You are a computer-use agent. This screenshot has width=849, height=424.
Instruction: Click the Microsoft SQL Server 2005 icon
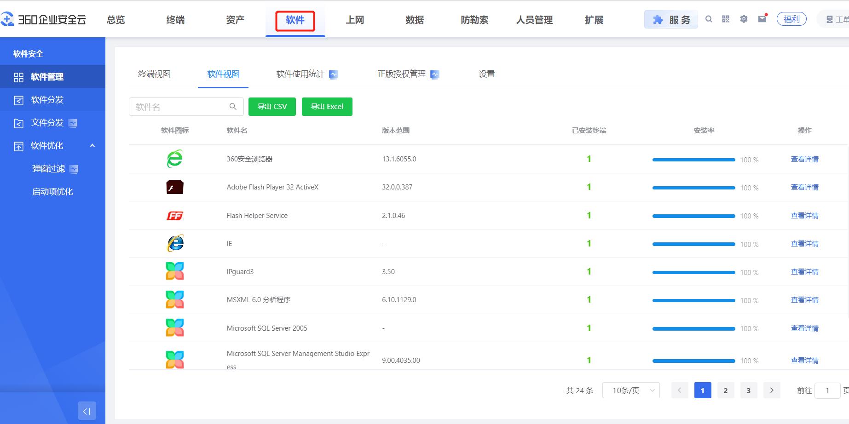tap(175, 328)
